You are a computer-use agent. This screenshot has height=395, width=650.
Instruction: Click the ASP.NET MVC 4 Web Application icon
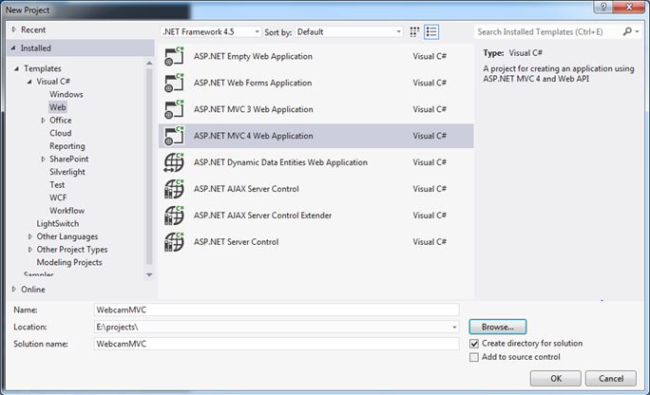tap(174, 136)
